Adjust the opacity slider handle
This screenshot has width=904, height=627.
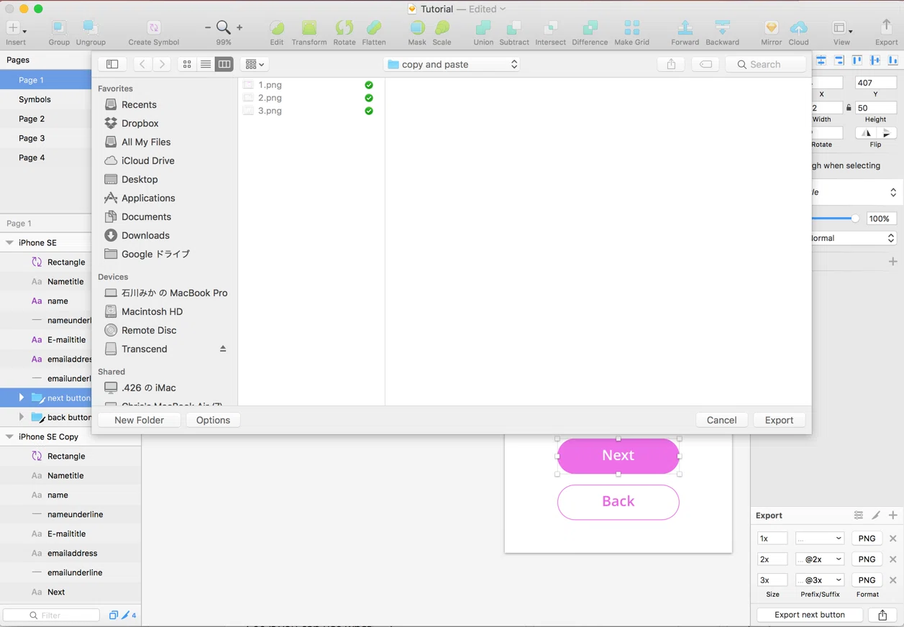point(855,219)
